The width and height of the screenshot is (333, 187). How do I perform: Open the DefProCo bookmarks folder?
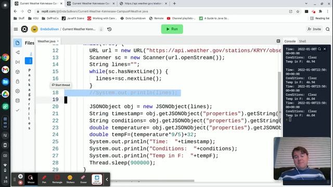tap(50, 19)
